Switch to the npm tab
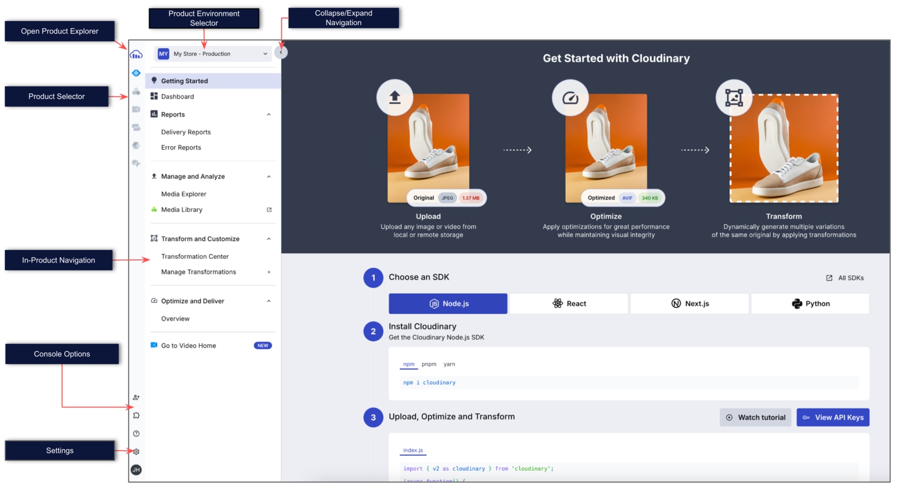The image size is (897, 488). (x=409, y=364)
